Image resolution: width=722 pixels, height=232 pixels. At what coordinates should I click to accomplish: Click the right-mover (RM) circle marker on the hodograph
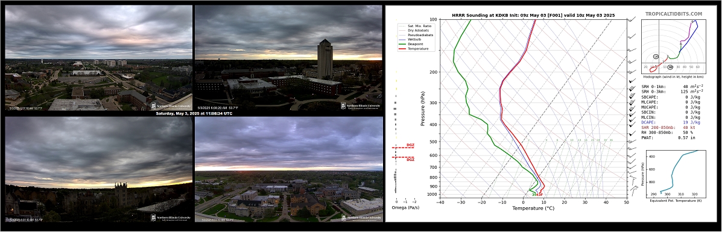pyautogui.click(x=671, y=67)
